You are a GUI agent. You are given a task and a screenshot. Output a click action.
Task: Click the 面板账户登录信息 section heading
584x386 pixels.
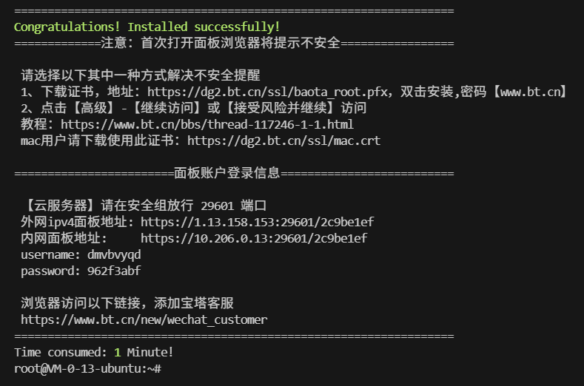pos(227,173)
